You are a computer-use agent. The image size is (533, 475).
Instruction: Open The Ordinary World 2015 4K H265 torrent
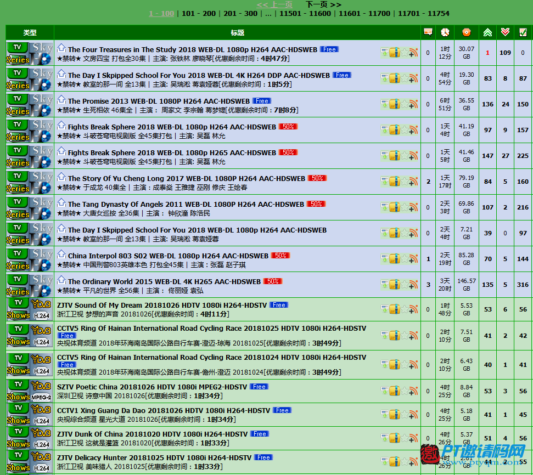click(164, 282)
